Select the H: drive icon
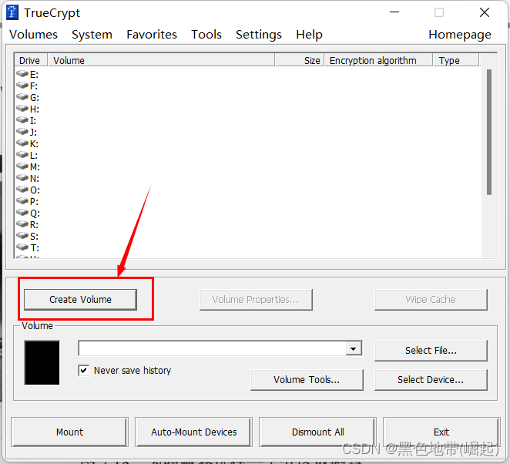 (22, 109)
